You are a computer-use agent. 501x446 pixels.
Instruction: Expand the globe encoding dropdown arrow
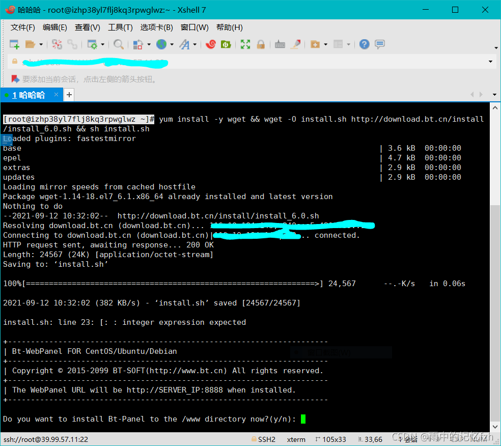tap(172, 44)
